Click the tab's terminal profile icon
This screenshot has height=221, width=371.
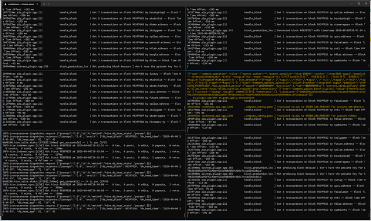point(5,4)
